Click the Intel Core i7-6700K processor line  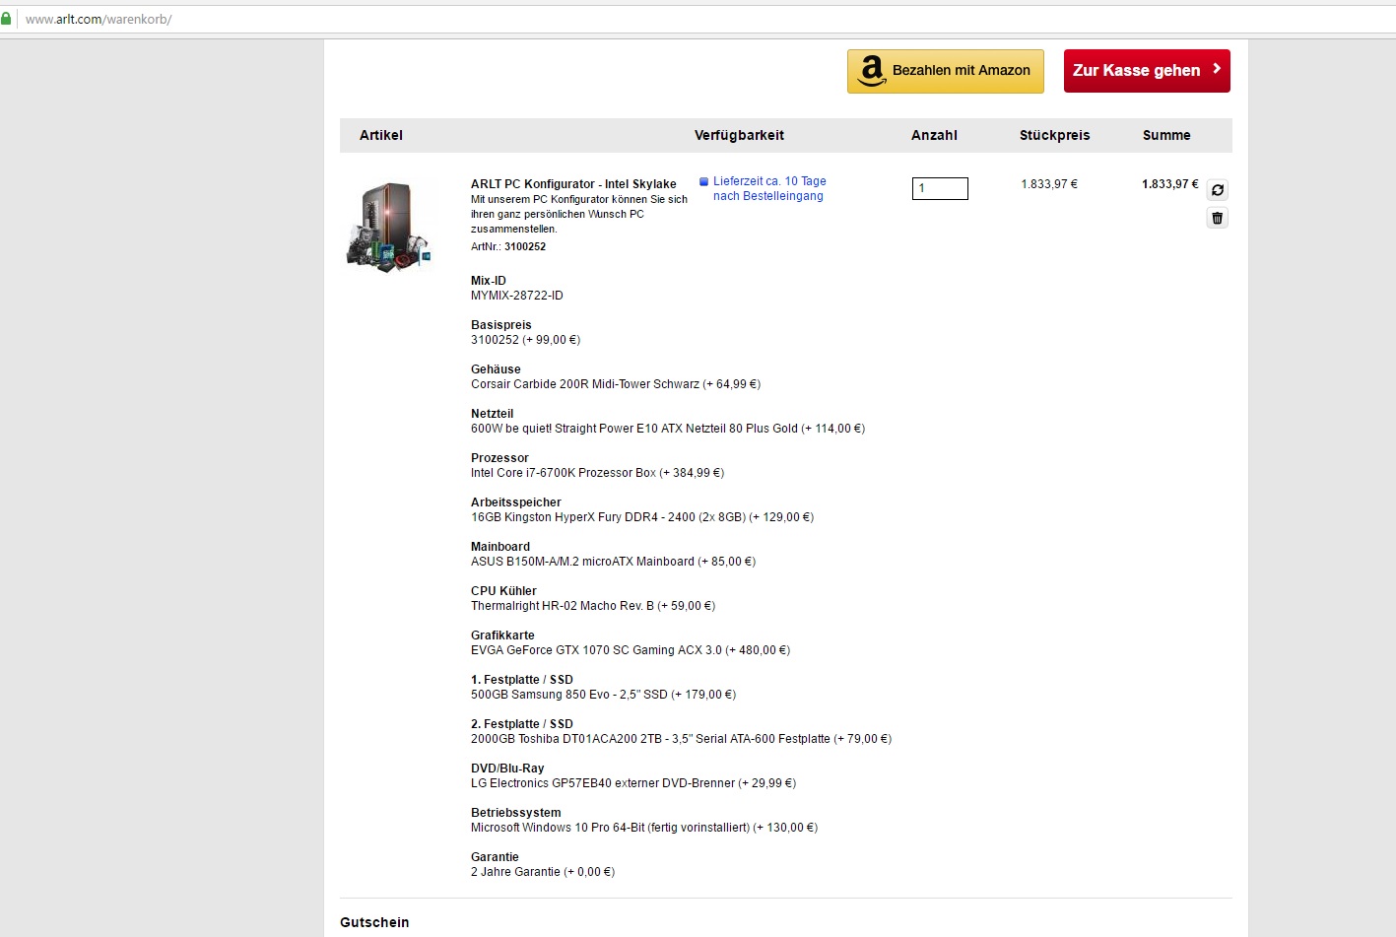pos(597,473)
